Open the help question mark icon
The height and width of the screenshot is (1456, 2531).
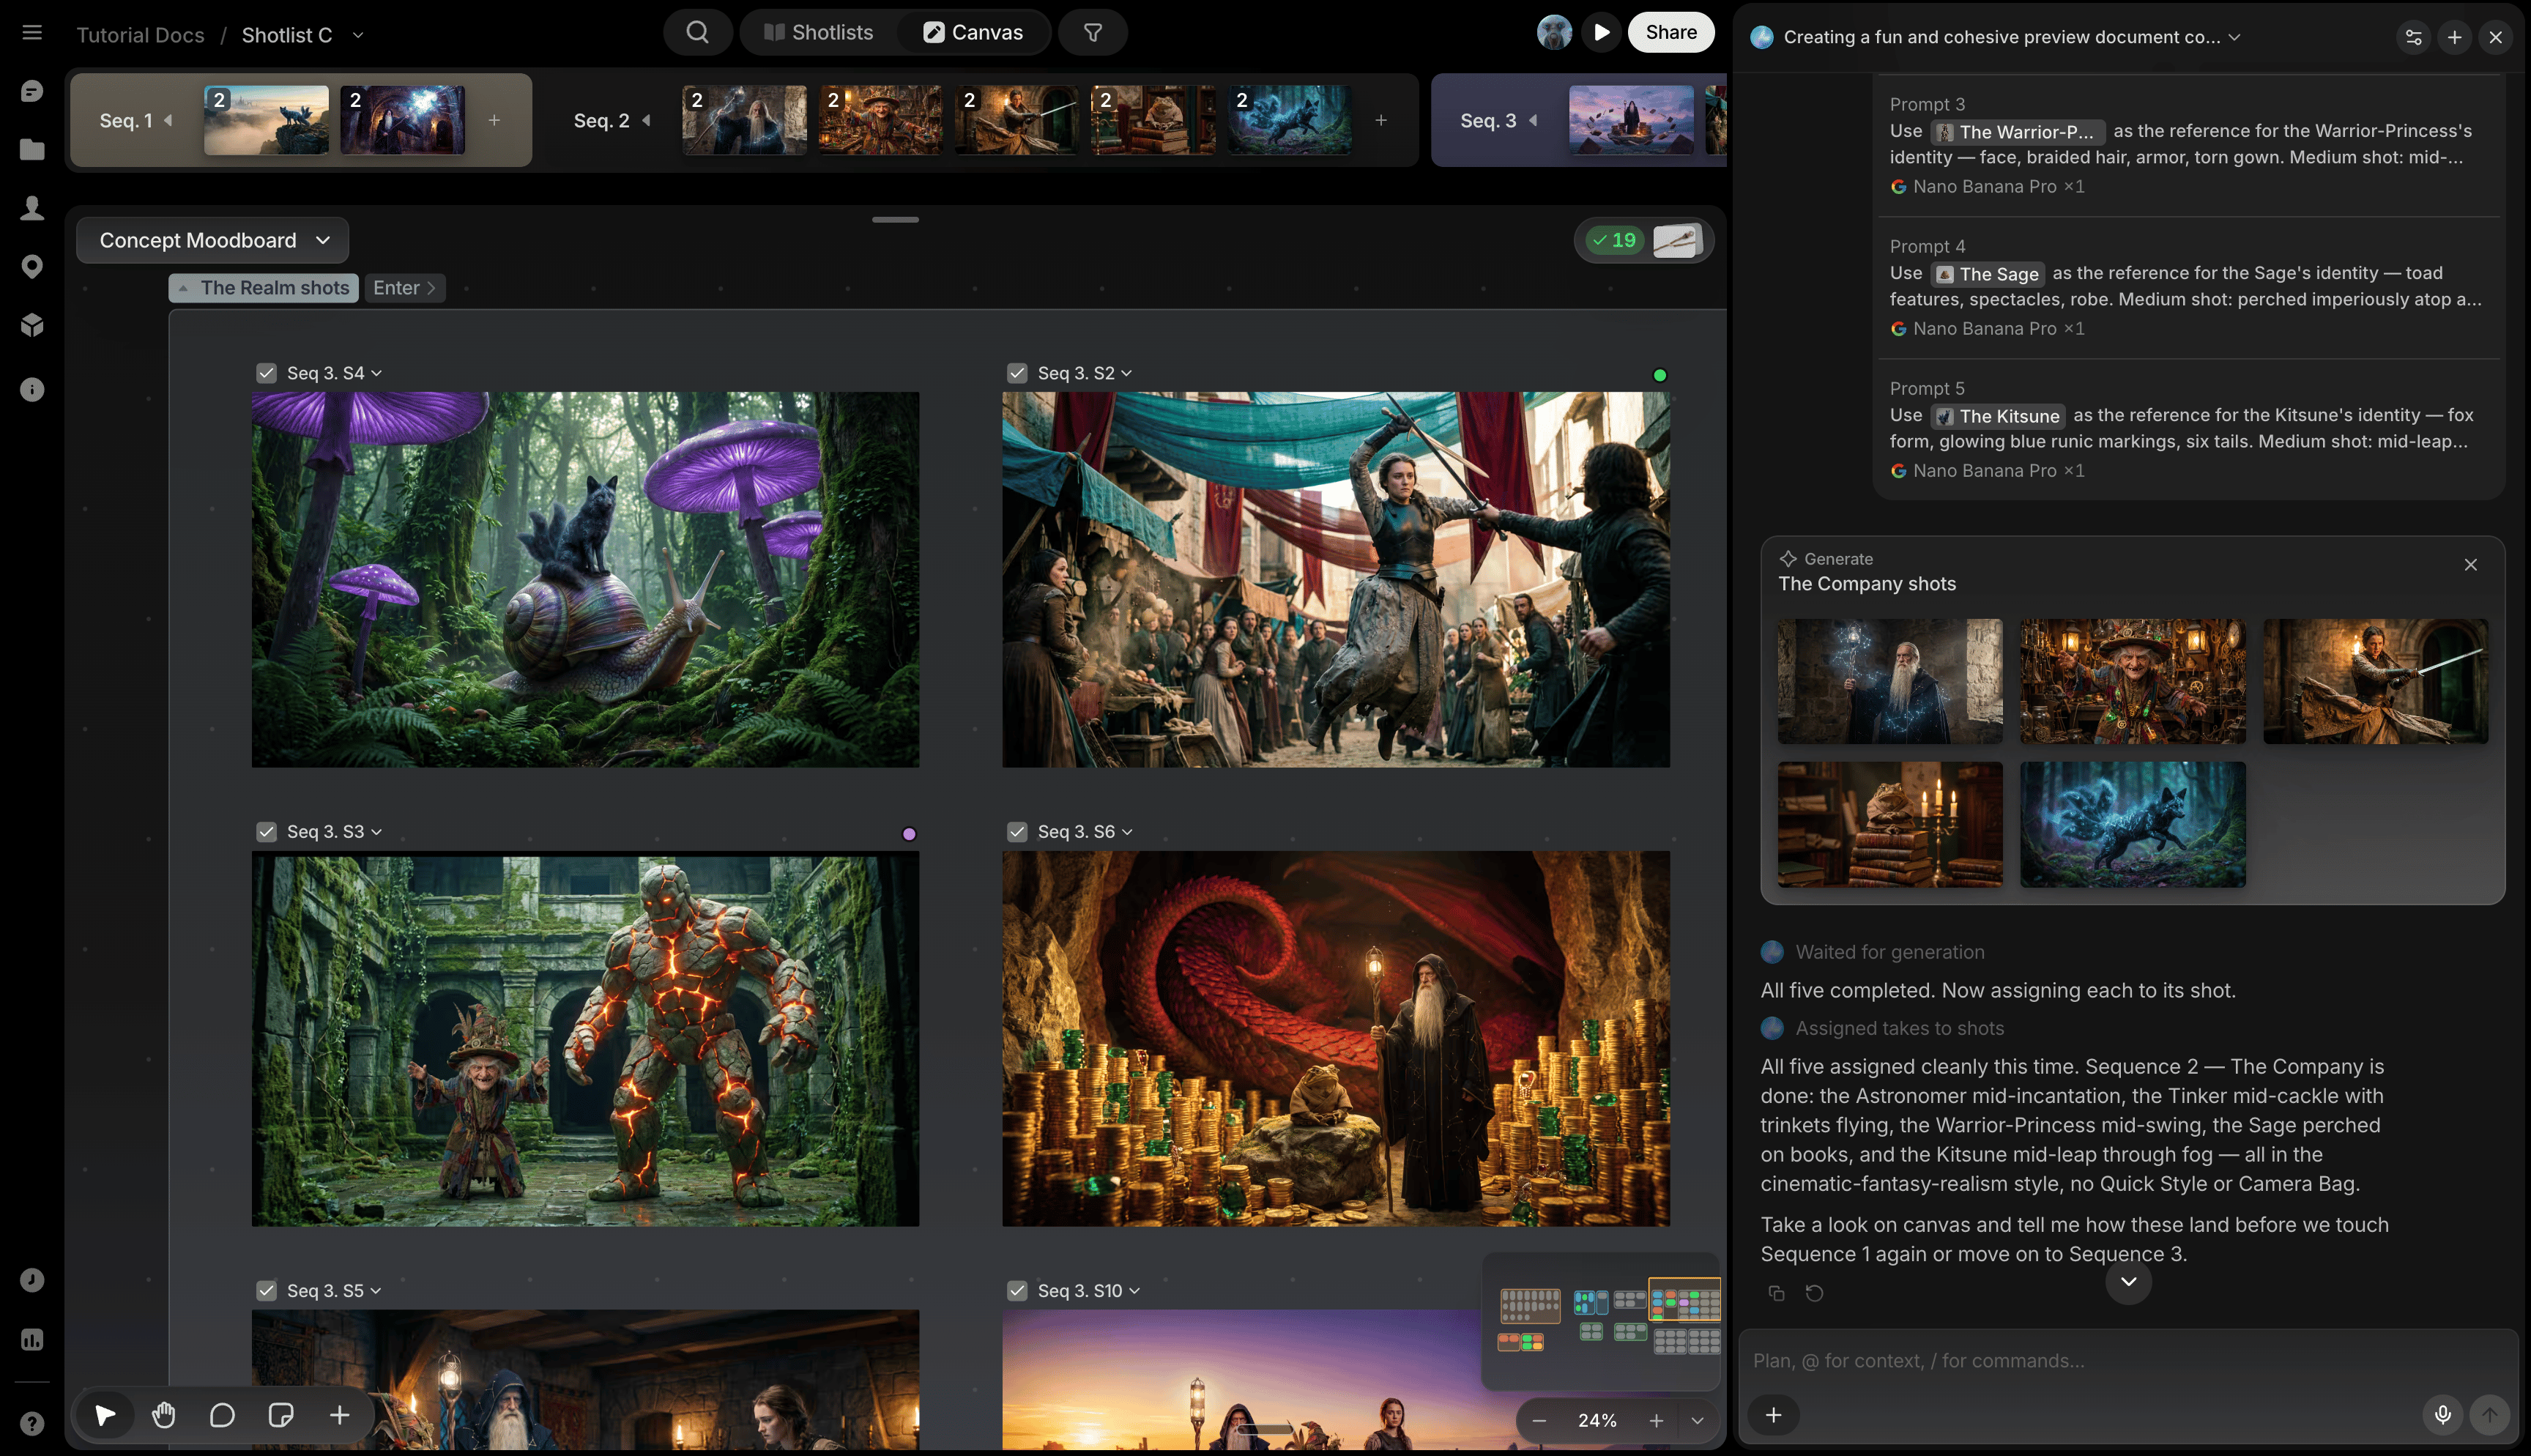pos(32,1423)
